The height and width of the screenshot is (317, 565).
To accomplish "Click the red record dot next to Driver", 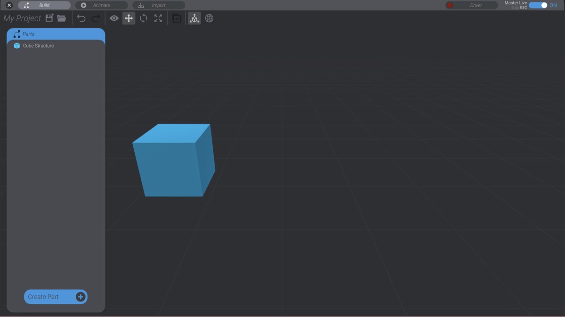I will 451,5.
